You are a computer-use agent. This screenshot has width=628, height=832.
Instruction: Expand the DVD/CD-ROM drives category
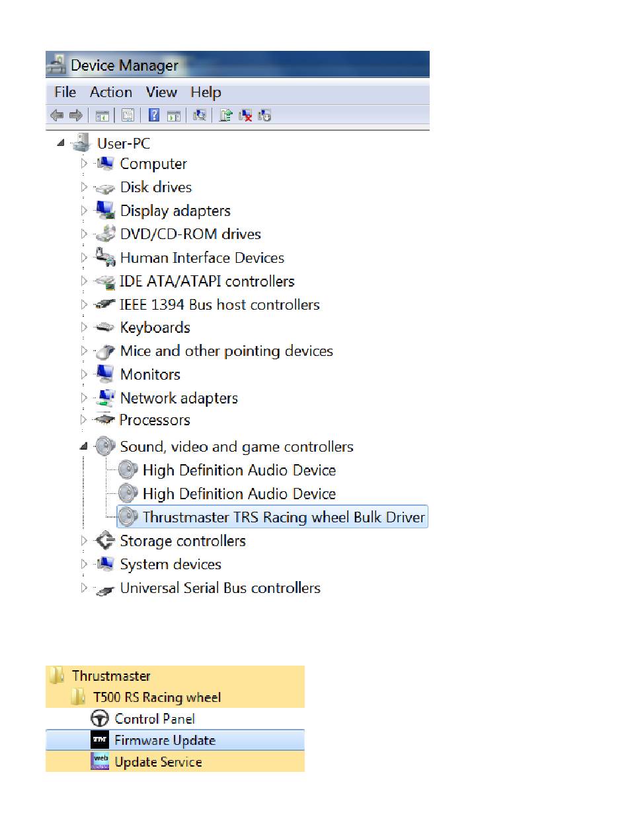pos(84,234)
